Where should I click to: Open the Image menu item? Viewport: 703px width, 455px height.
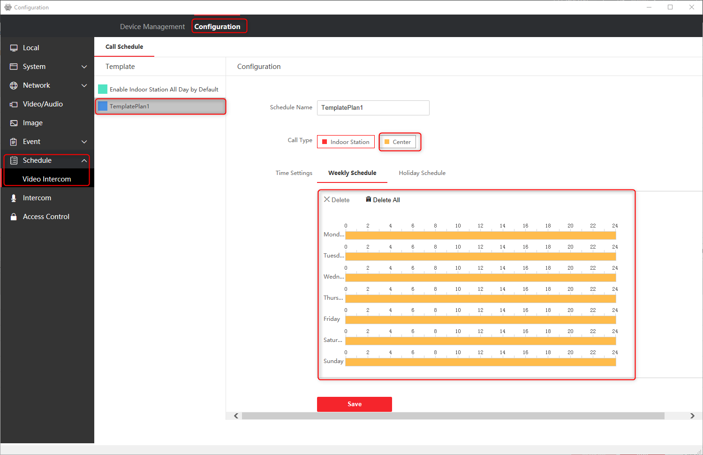[x=47, y=123]
